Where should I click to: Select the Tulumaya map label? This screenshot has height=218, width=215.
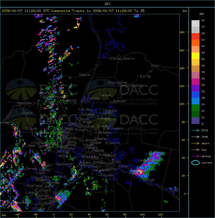coord(88,114)
